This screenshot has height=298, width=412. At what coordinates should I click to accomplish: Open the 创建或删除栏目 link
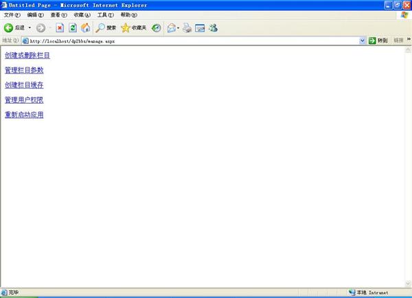27,56
